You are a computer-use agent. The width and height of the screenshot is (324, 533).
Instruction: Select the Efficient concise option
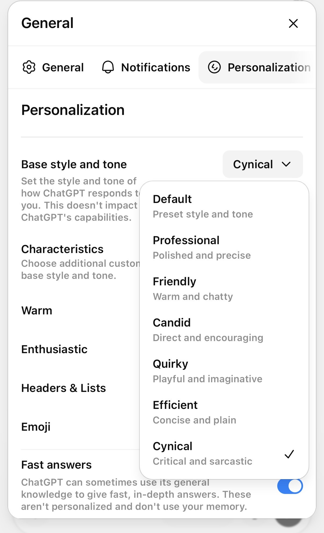[x=224, y=412]
